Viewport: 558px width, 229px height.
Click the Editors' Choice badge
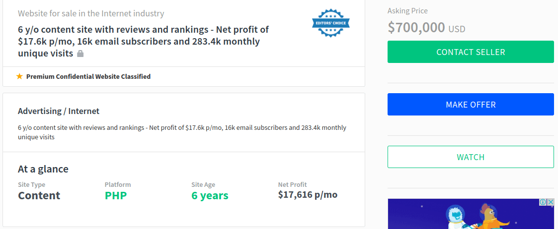click(330, 23)
